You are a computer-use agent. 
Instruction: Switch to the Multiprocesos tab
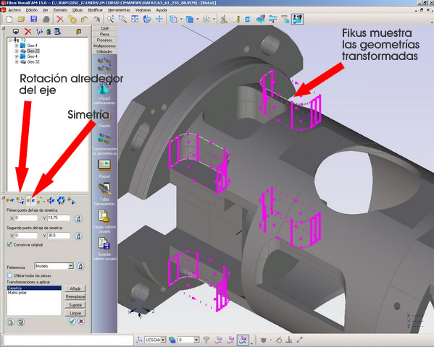104,46
